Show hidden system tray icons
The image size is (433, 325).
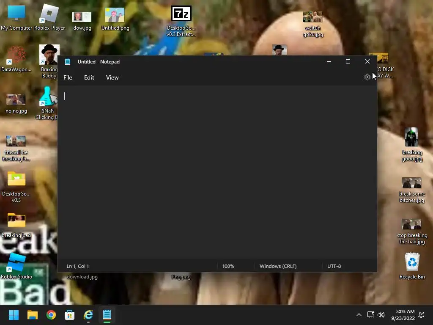pos(359,315)
